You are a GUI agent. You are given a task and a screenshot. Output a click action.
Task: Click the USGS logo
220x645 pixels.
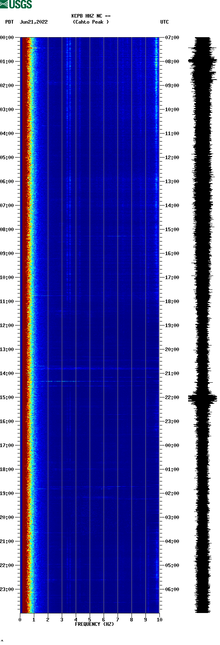click(16, 4)
